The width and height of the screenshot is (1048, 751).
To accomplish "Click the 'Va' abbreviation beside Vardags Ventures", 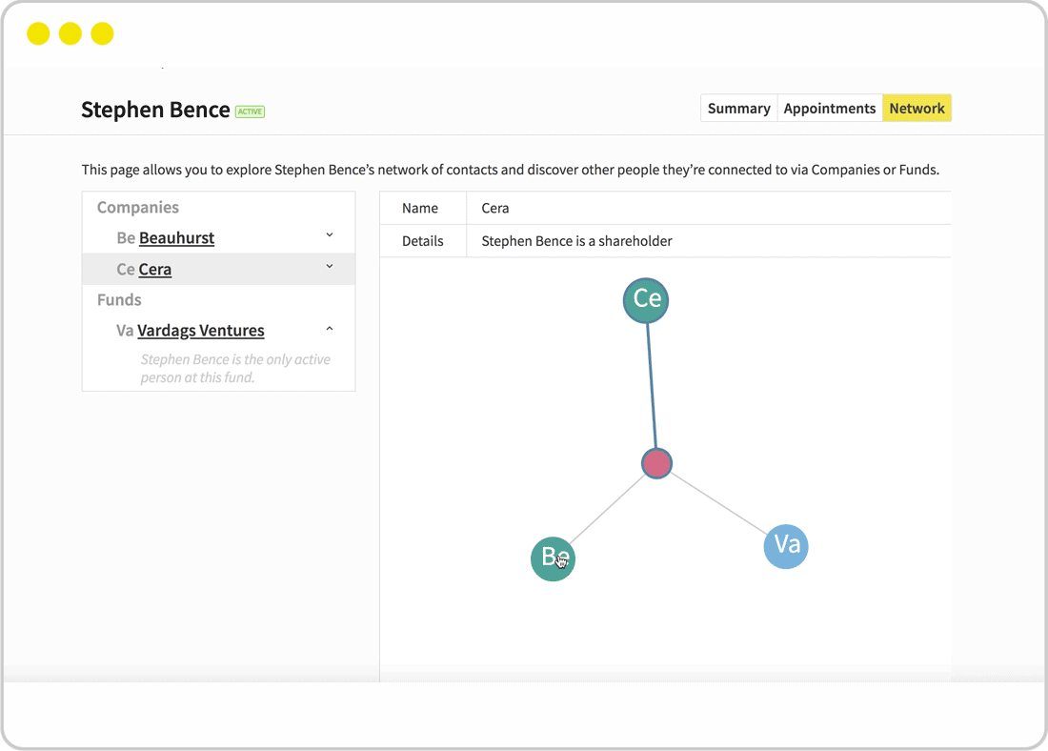I will pos(124,331).
